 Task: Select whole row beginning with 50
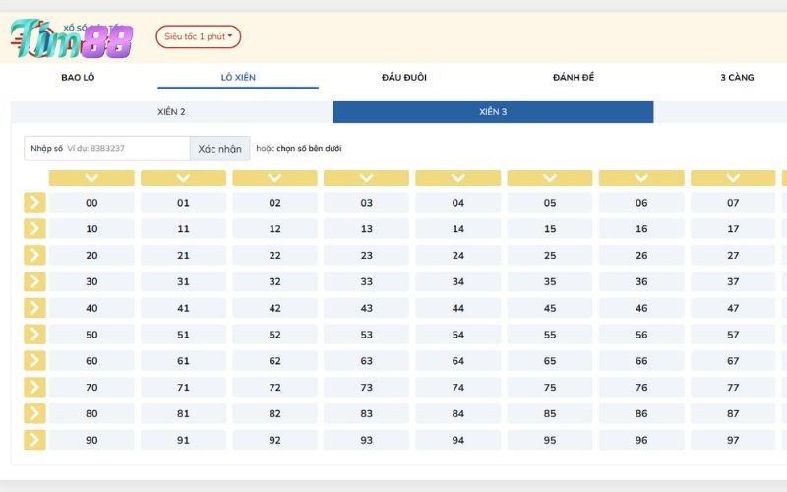coord(34,335)
